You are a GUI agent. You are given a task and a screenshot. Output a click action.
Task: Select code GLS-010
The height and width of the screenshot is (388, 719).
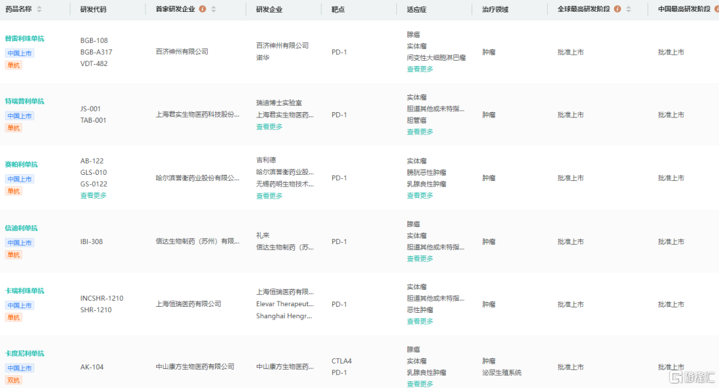[x=93, y=172]
